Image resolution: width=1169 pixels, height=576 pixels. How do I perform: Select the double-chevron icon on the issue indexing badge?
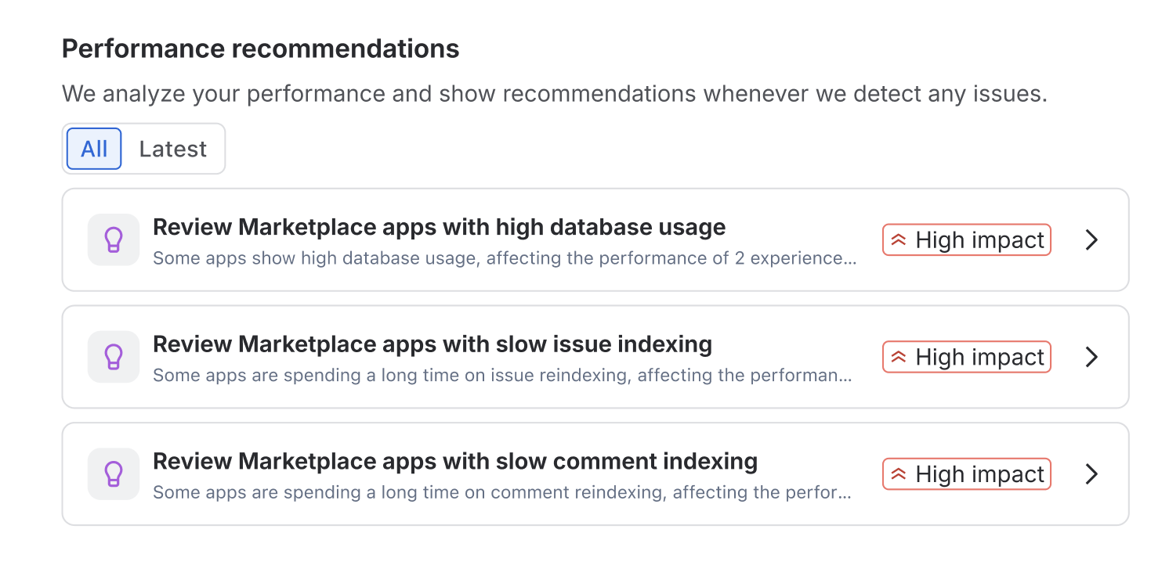tap(899, 357)
